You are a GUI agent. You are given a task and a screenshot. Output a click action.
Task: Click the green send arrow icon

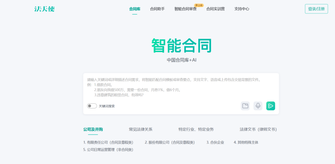pos(271,106)
